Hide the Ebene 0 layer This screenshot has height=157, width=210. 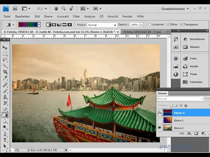(x=159, y=128)
